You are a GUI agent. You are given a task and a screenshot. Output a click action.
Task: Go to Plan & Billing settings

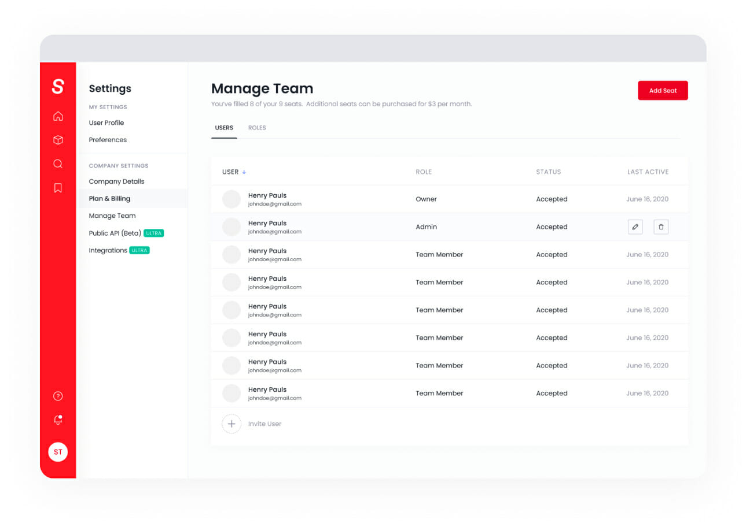point(109,198)
